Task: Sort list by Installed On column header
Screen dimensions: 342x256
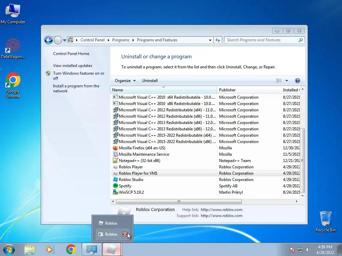Action: pyautogui.click(x=291, y=90)
